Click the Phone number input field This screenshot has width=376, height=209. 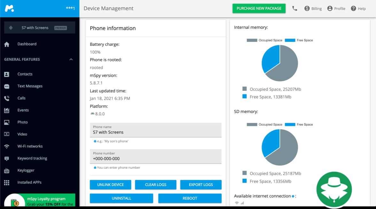tap(156, 159)
